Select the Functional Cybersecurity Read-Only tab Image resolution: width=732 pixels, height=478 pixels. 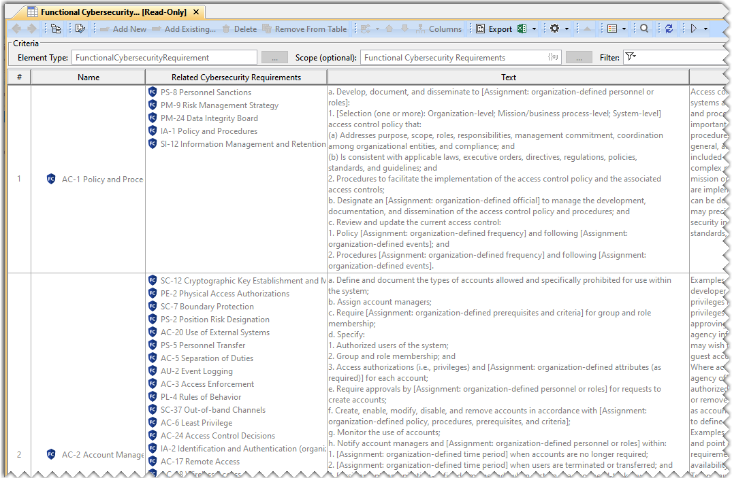[x=113, y=12]
